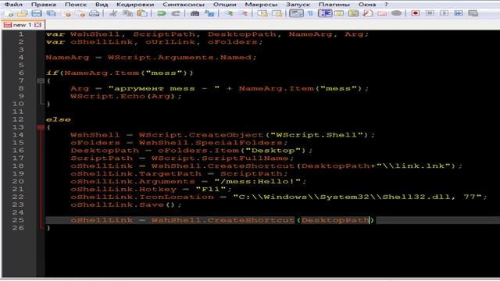Click the Redo toolbar arrow
The height and width of the screenshot is (281, 500).
[176, 13]
